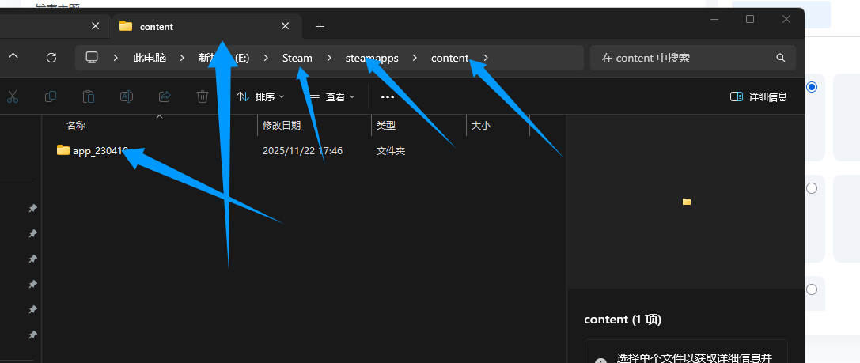Click the Rename icon in toolbar

tap(127, 96)
